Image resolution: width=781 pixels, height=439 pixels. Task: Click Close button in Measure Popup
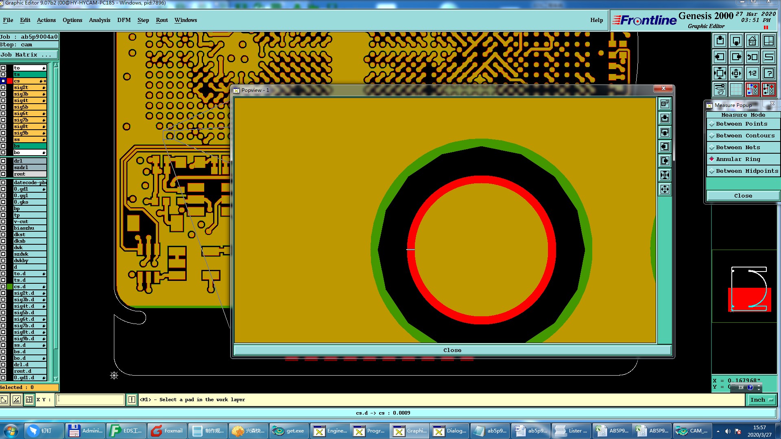tap(743, 196)
